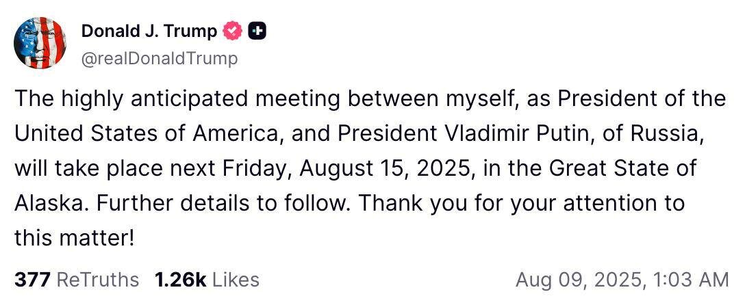Click the black plus badge icon
Viewport: 745px width, 305px height.
click(257, 31)
